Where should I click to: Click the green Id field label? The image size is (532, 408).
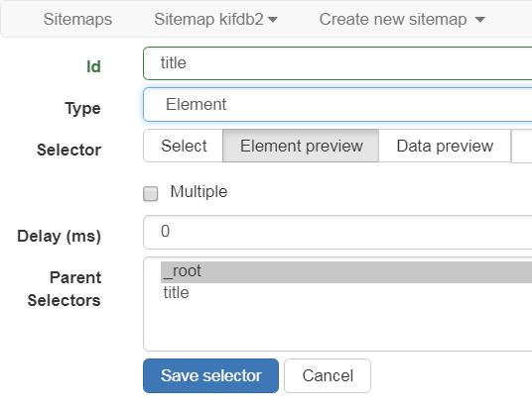point(93,66)
